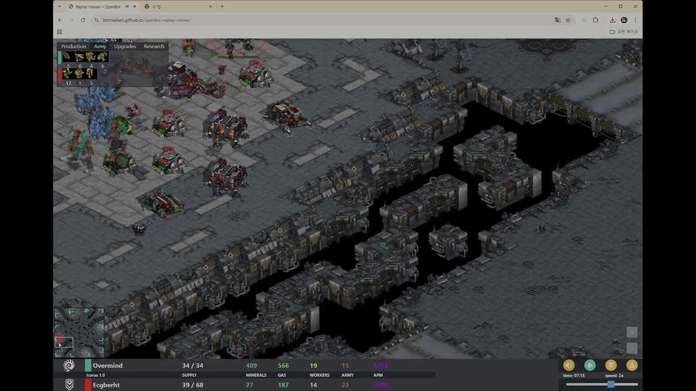Click the green screen extension icon
Viewport: 696px width, 391px height.
584,20
